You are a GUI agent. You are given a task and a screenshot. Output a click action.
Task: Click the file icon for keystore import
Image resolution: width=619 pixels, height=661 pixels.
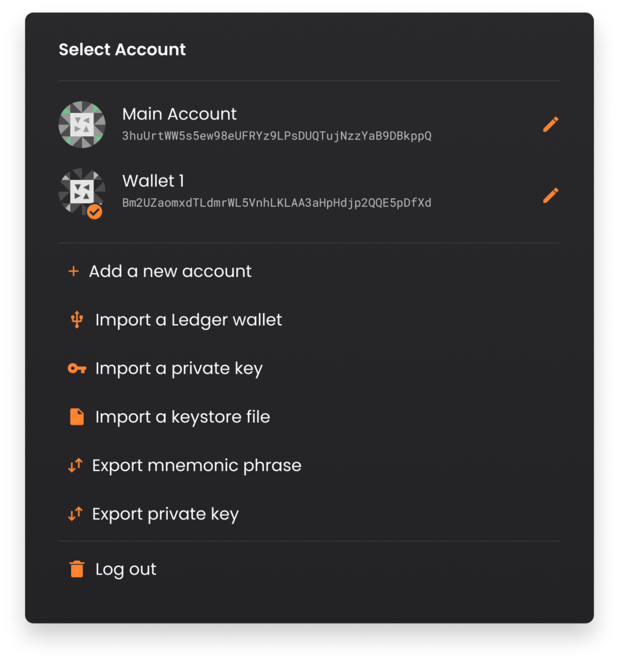pyautogui.click(x=77, y=416)
